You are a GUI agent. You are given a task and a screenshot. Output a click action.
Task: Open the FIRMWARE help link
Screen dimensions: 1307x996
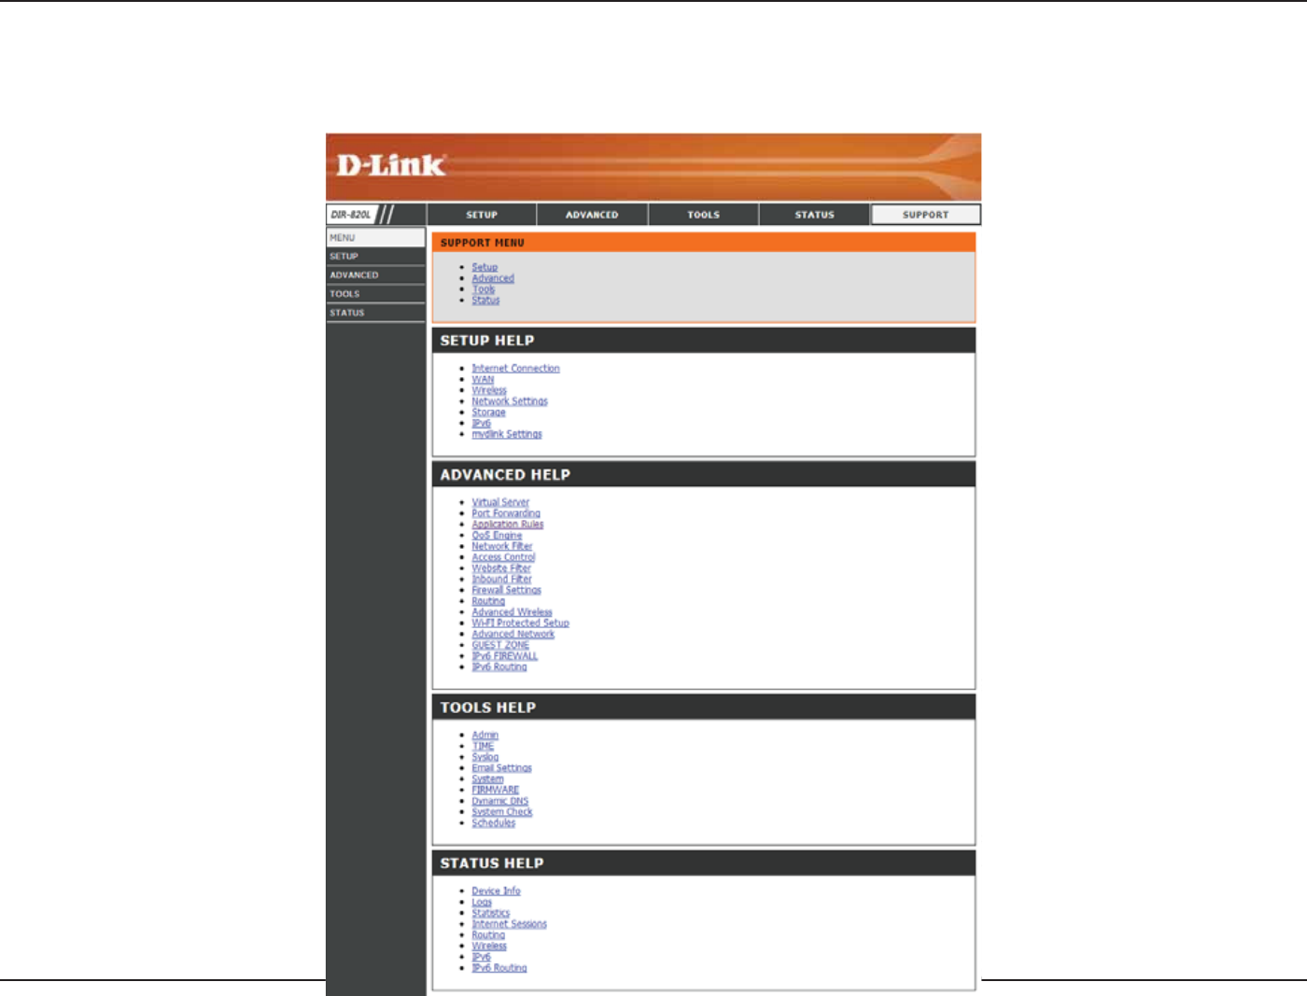pyautogui.click(x=496, y=790)
